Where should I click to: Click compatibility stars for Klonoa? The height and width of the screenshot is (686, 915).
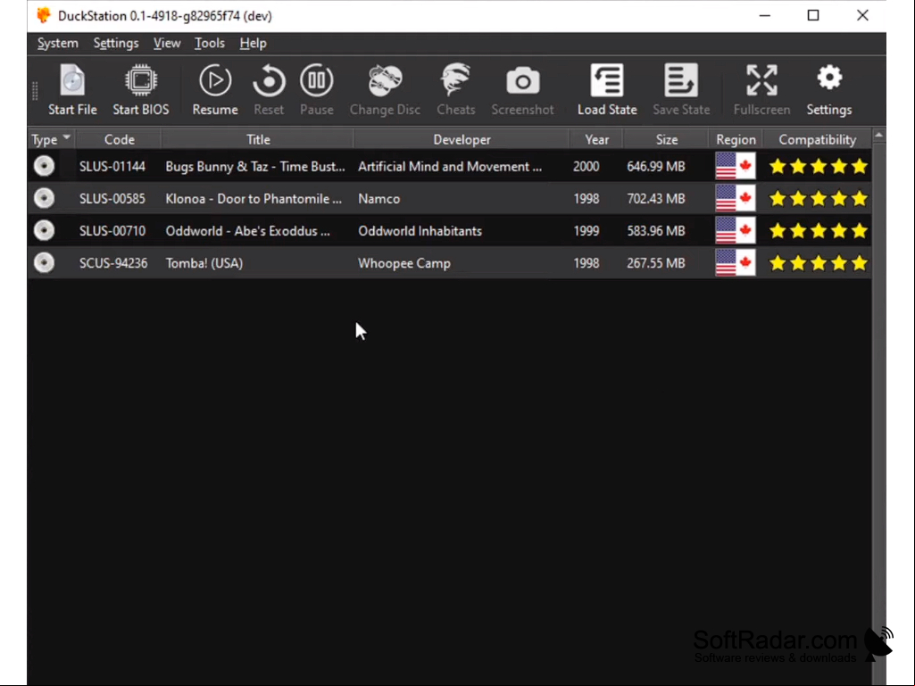coord(818,199)
